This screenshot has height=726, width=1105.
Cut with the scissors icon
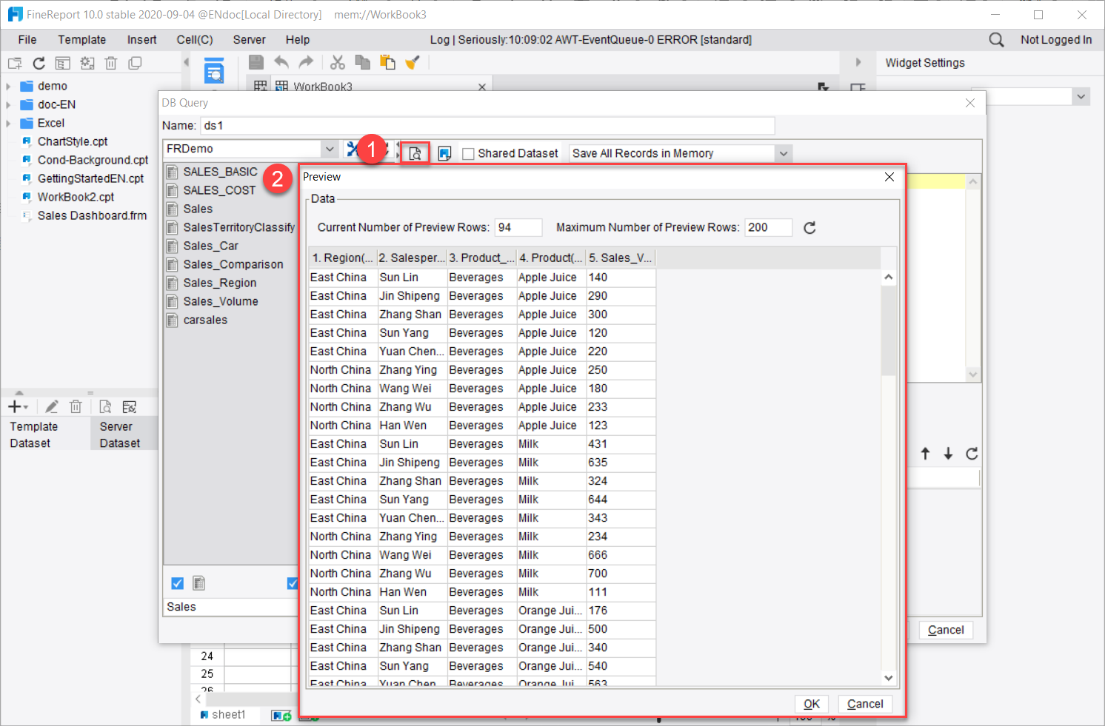coord(338,62)
